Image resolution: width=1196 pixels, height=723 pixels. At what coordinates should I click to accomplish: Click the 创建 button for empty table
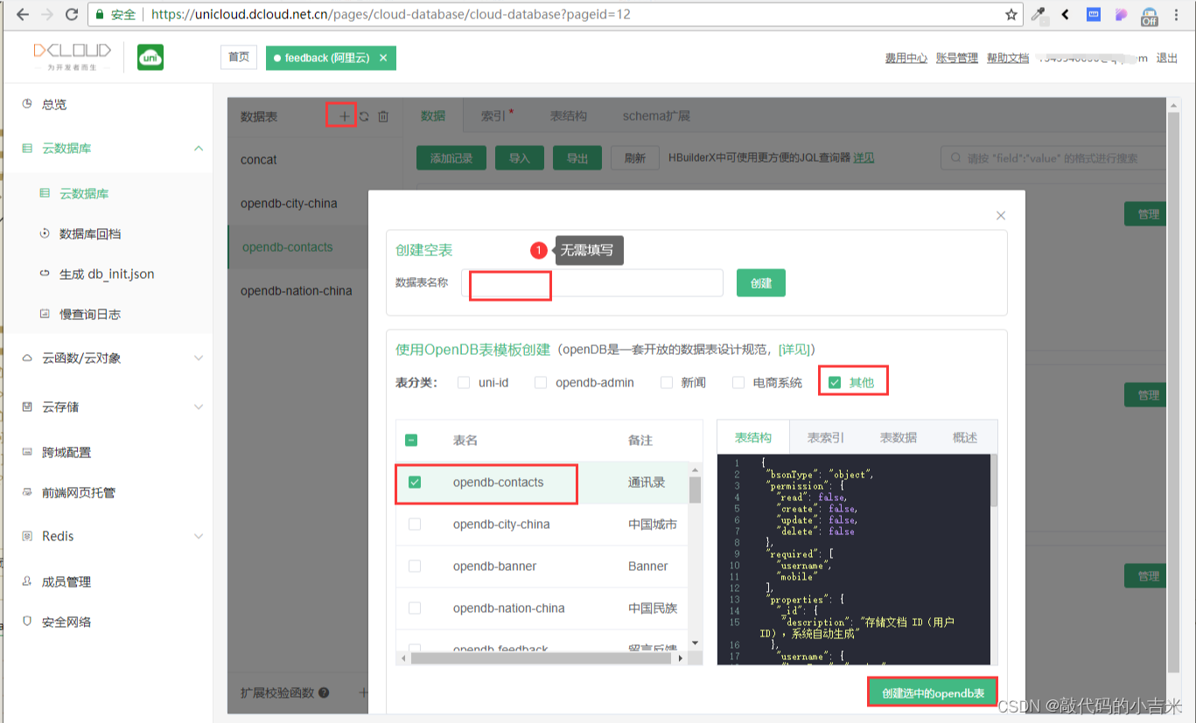point(761,283)
